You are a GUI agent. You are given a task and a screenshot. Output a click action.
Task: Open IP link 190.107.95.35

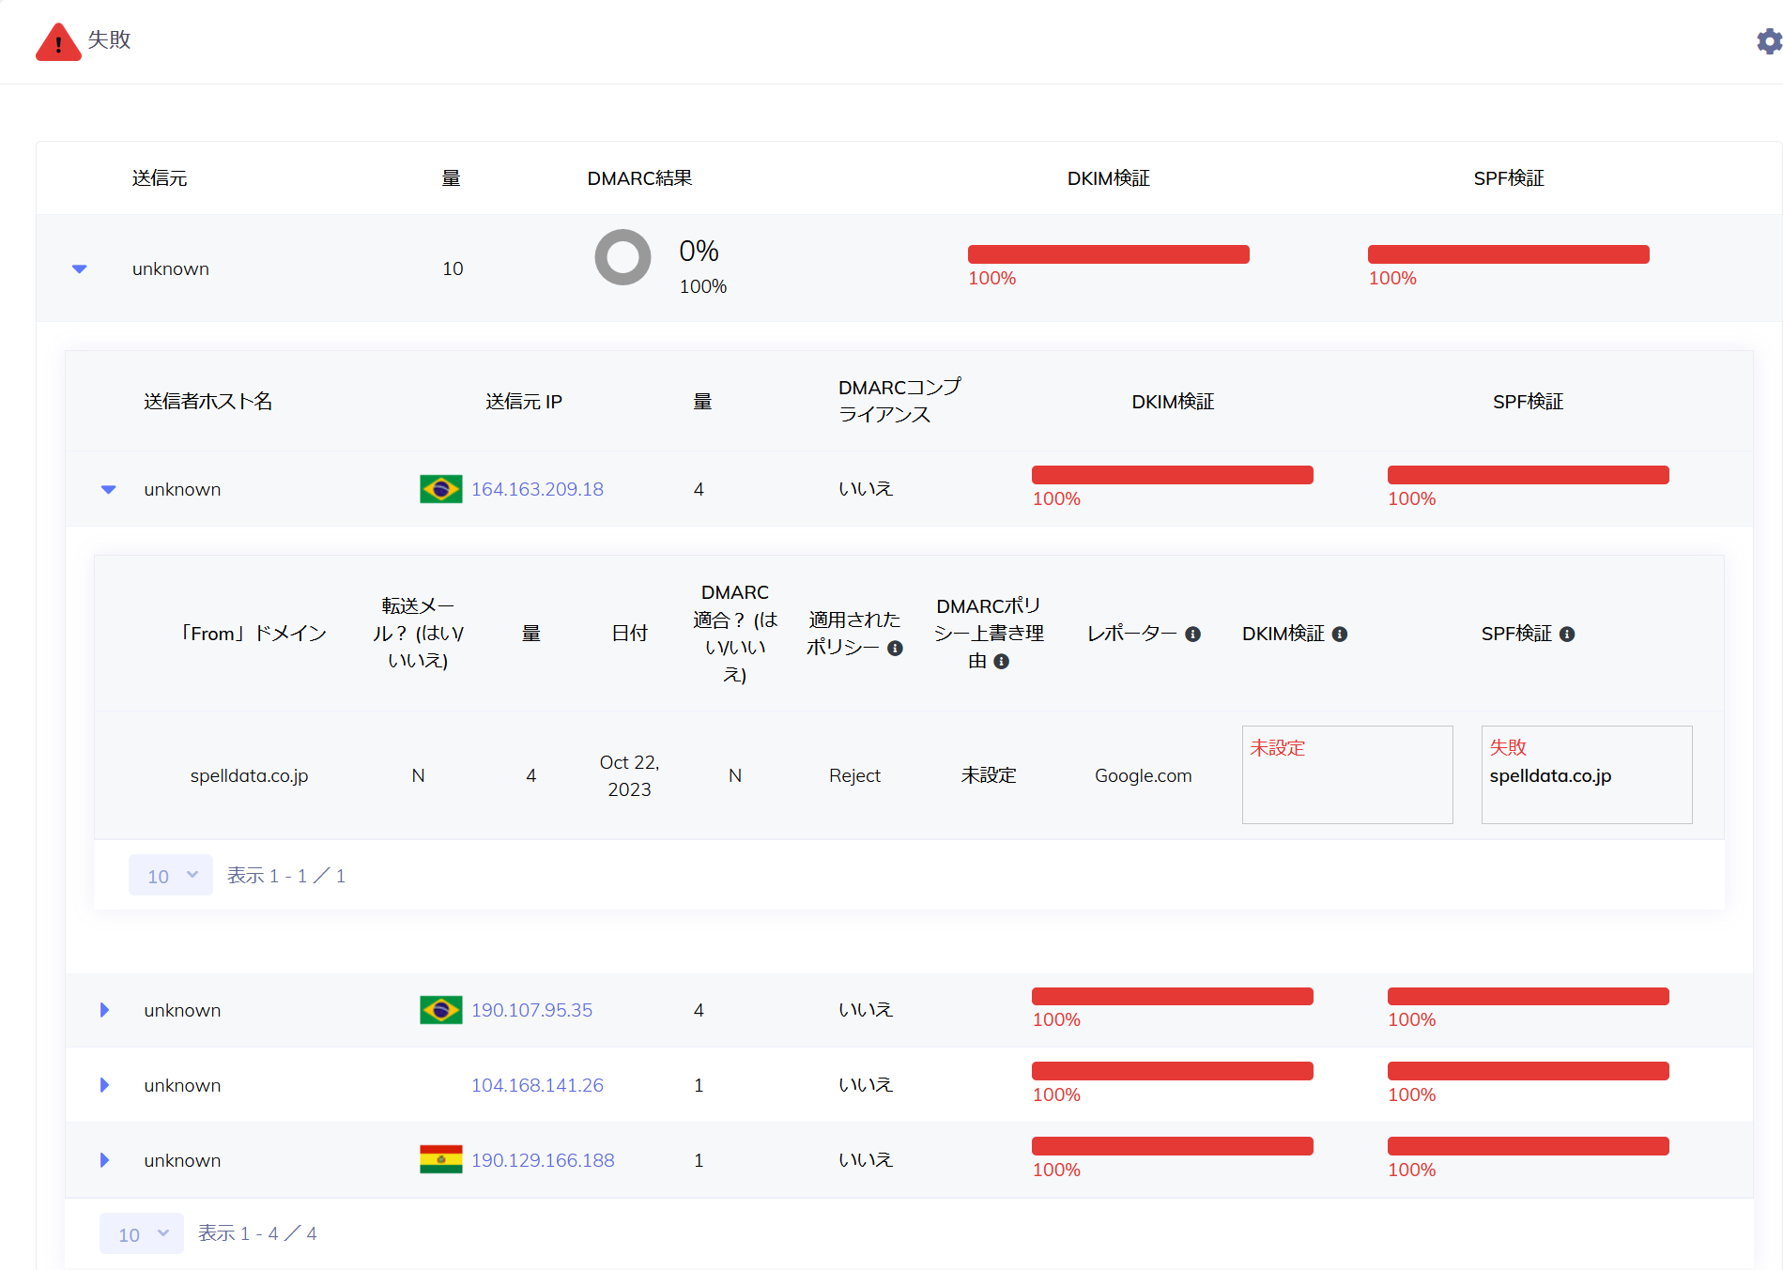click(x=531, y=1010)
